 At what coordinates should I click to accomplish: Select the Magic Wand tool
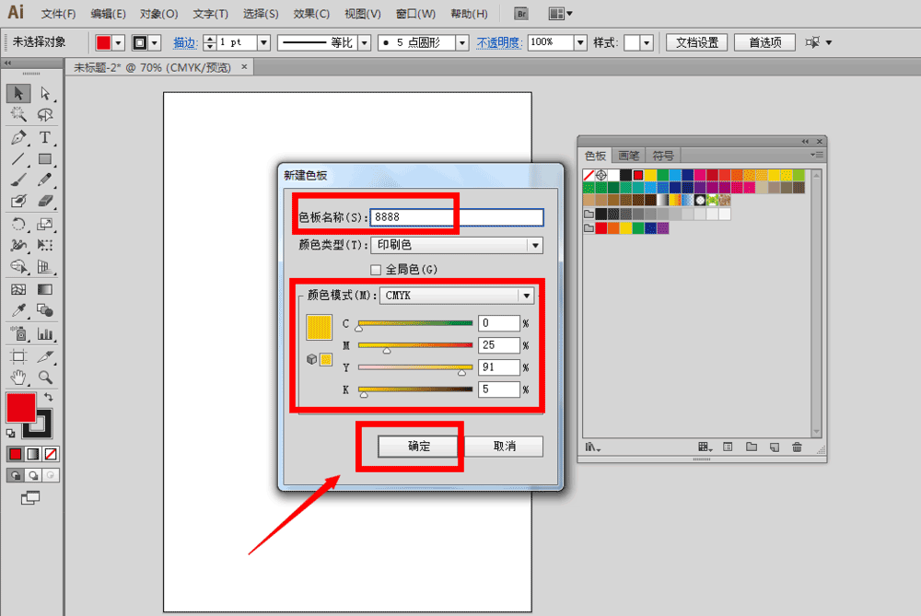(x=18, y=114)
